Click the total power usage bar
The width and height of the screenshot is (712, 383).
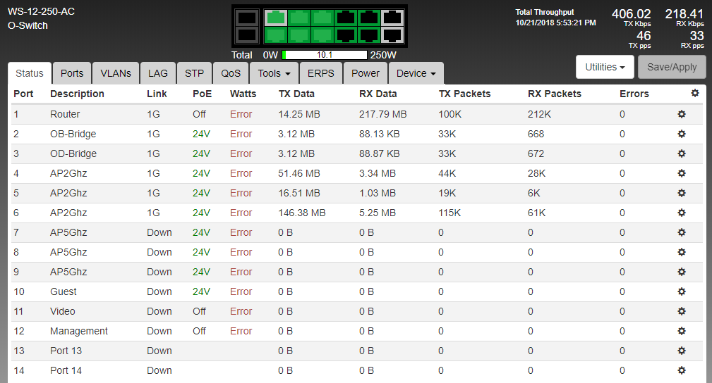pyautogui.click(x=325, y=55)
